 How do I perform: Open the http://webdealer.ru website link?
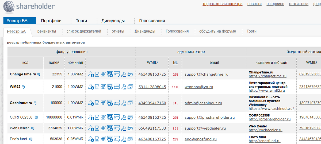265,130
